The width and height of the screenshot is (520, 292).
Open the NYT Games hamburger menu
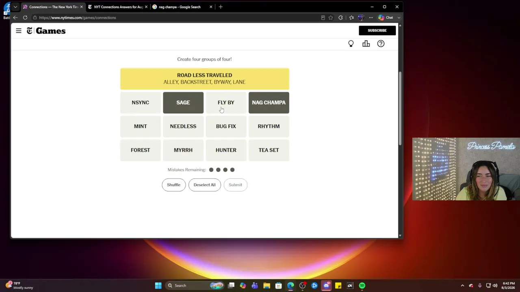[19, 31]
